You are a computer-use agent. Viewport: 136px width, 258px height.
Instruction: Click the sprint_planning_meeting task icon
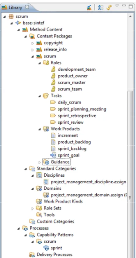coord(53,109)
